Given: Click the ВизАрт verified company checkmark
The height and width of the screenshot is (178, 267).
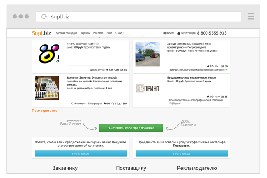Looking at the screenshot, I should tap(226, 70).
